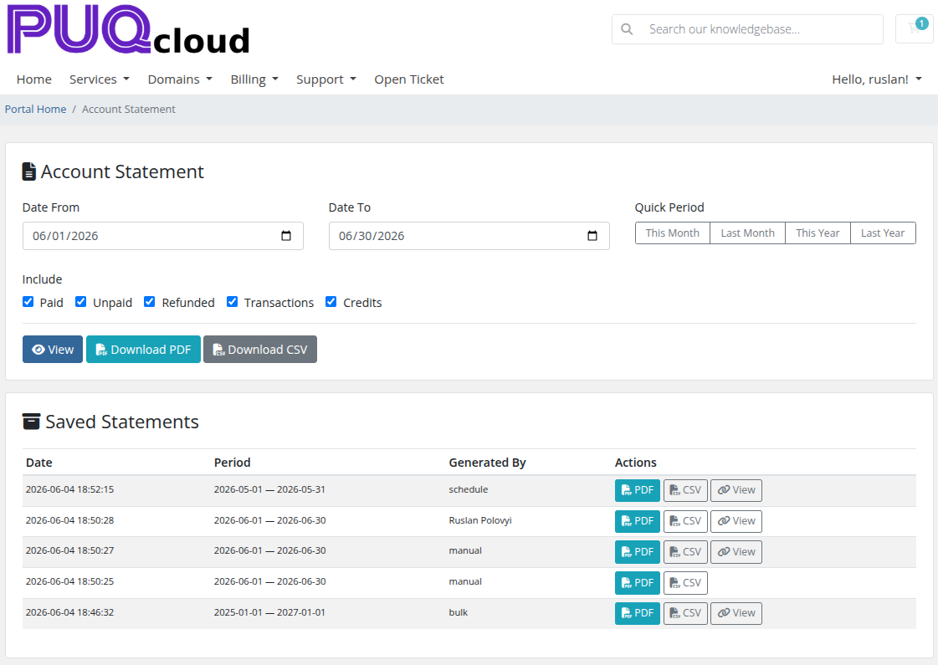Click the Date To input field

(469, 236)
